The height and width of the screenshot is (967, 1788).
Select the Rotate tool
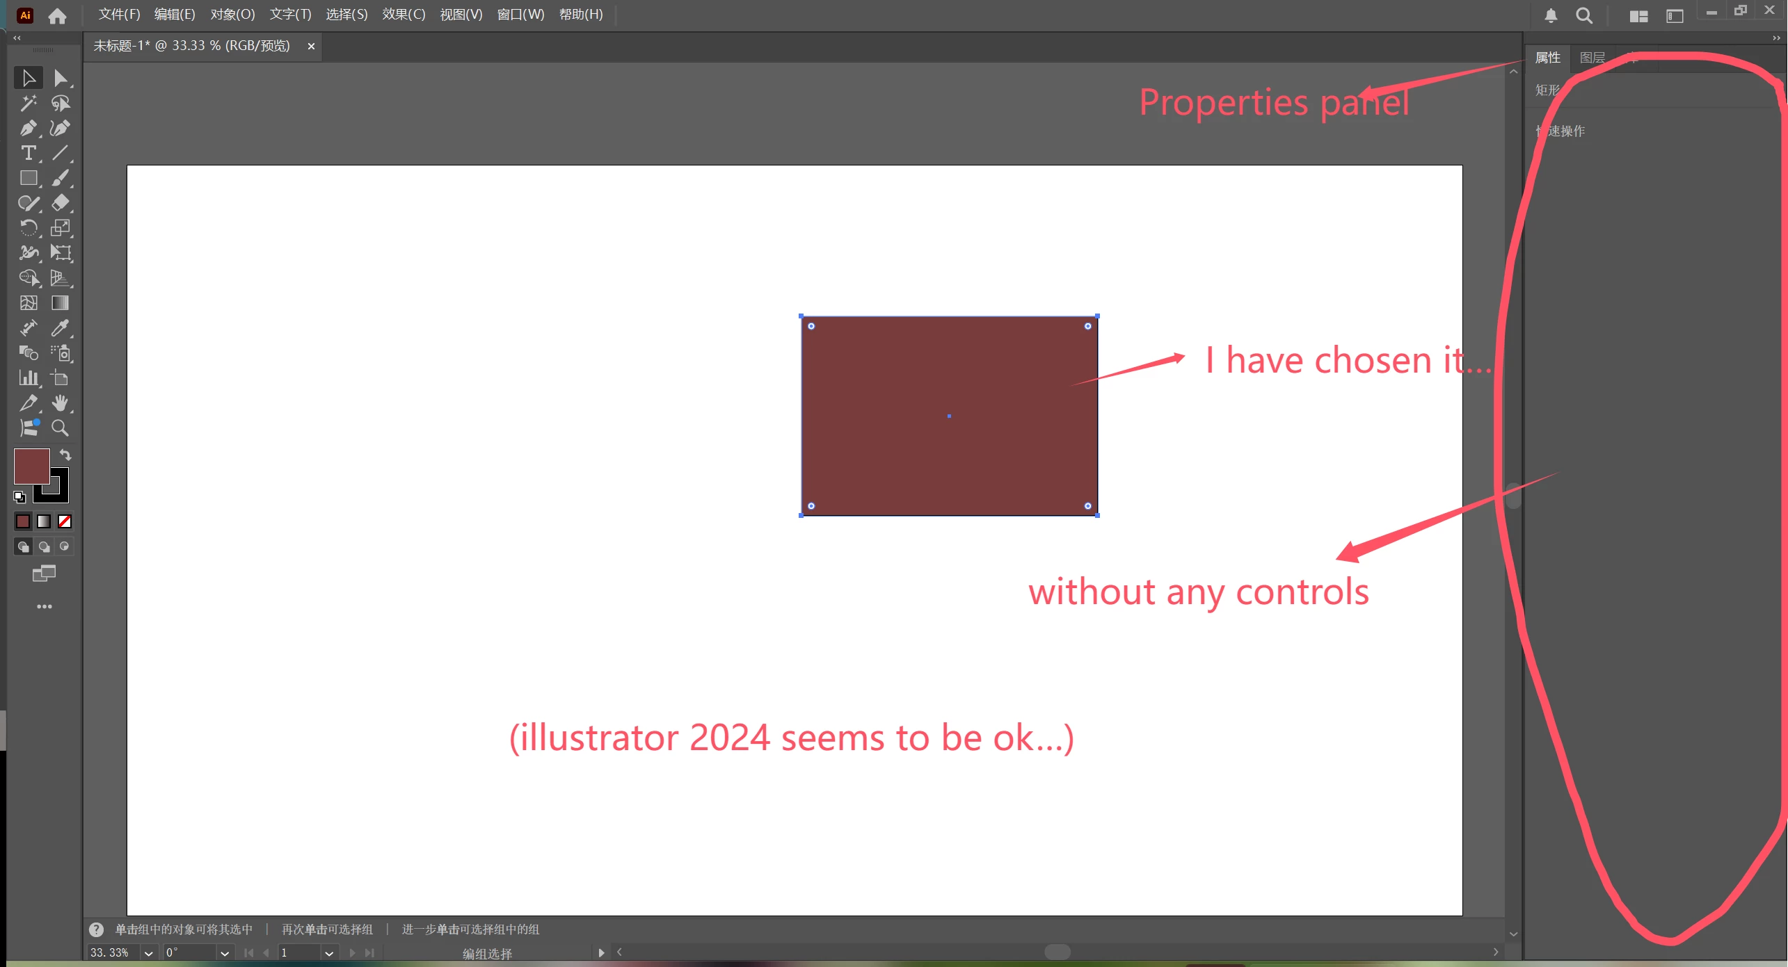(28, 228)
